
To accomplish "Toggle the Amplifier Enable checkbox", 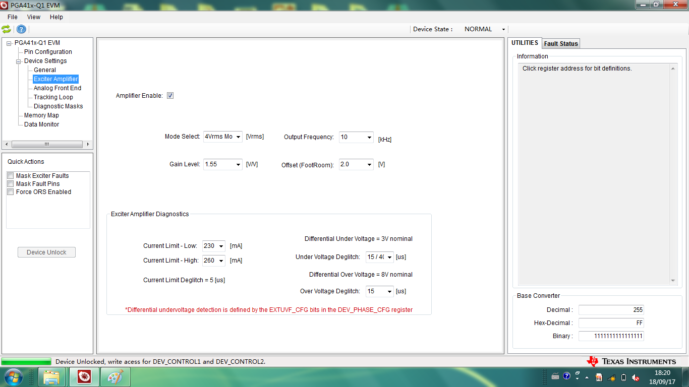I will [x=170, y=96].
